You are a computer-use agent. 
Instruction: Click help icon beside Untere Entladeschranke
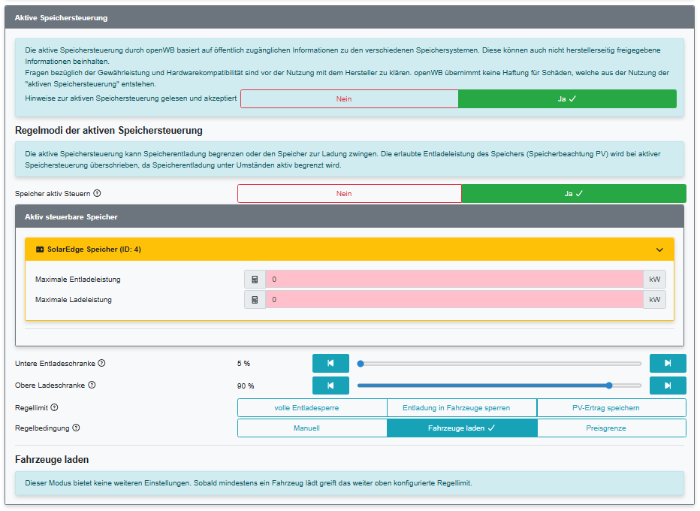coord(101,364)
